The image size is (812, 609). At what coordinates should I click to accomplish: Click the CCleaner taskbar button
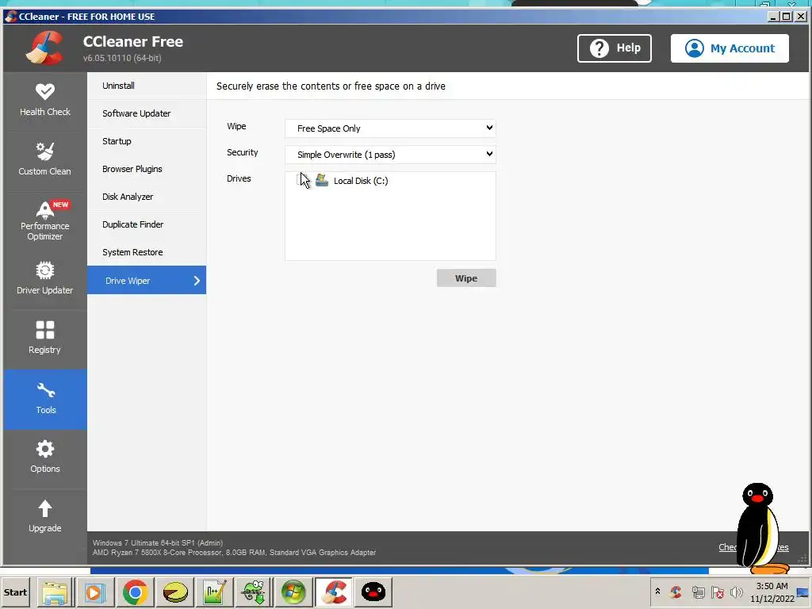coord(334,592)
